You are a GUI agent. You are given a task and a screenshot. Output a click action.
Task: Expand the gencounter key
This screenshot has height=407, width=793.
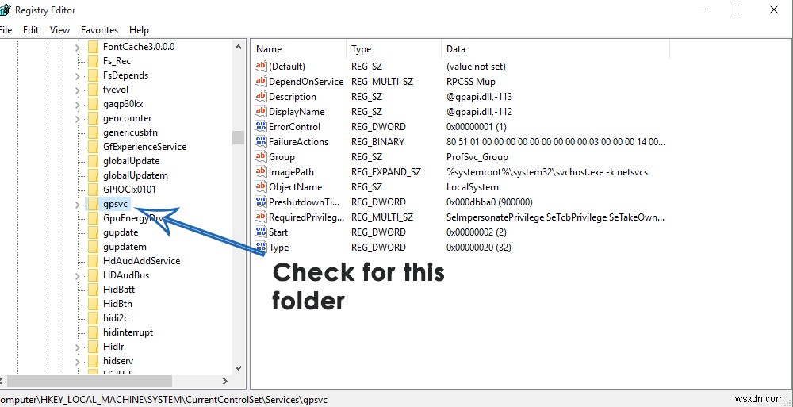tap(77, 118)
